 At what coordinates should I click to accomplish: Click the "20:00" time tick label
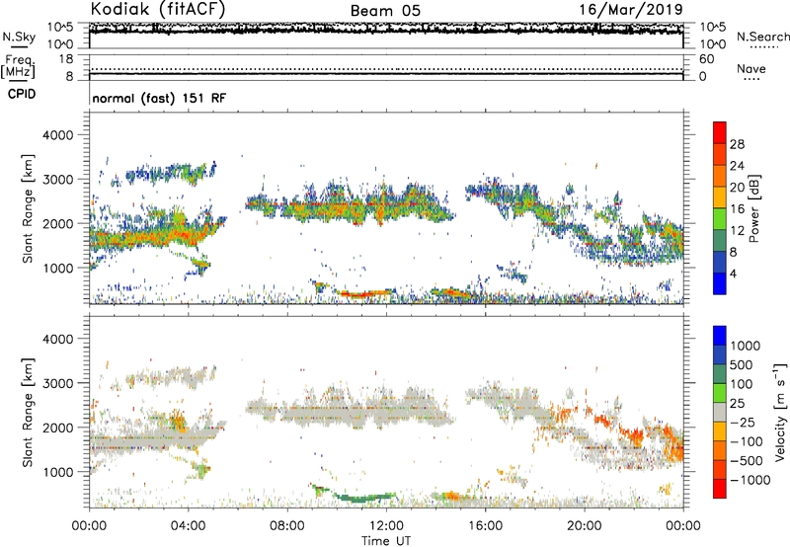[585, 526]
